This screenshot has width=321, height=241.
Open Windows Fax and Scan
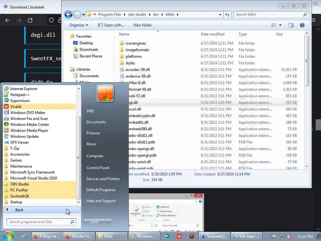tap(40, 118)
